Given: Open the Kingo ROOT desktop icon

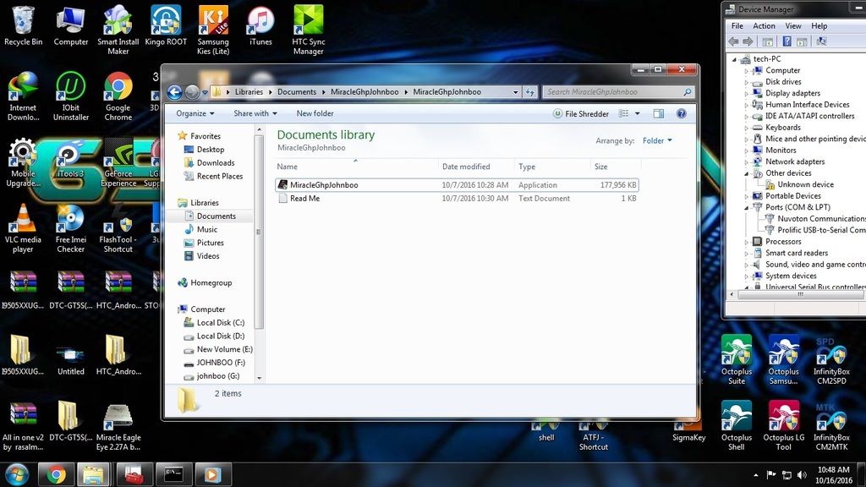Looking at the screenshot, I should 166,22.
